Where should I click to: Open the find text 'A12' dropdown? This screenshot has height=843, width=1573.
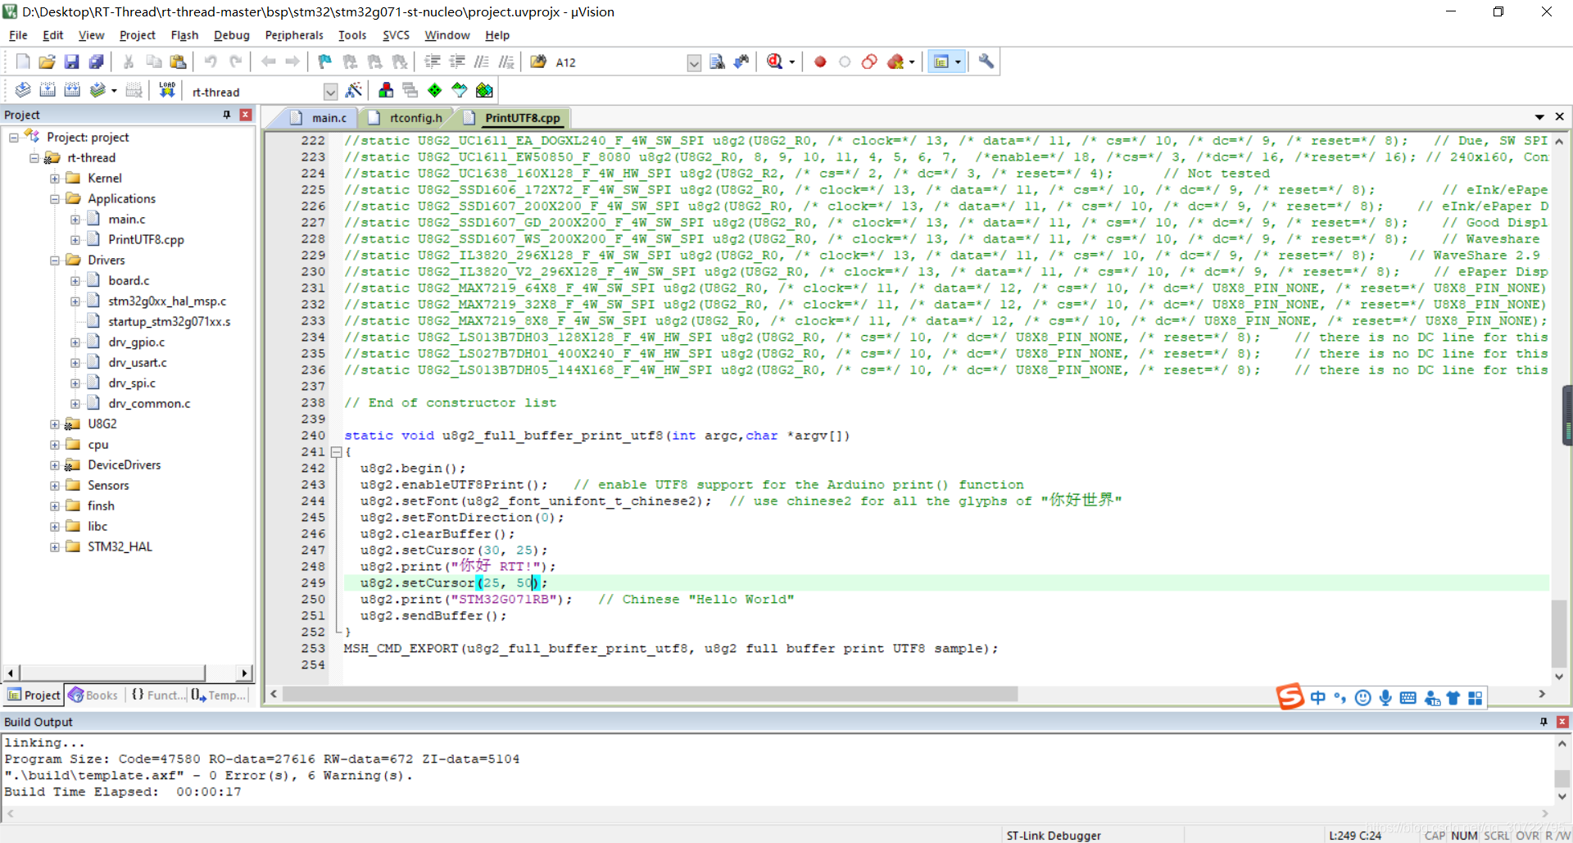click(x=694, y=62)
